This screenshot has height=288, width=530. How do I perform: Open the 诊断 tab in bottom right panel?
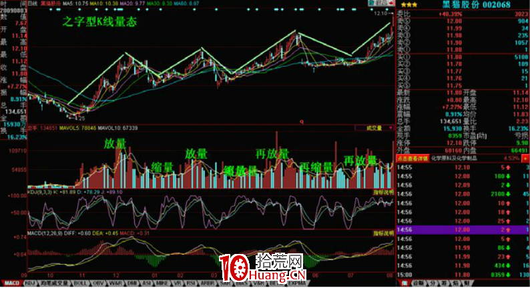tap(419, 283)
